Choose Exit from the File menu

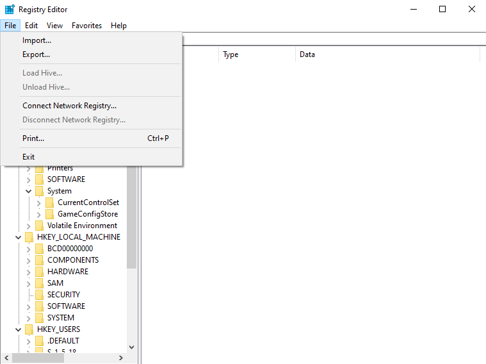(x=92, y=157)
